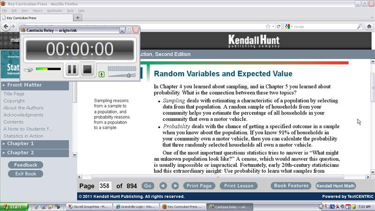Go to the previous page arrow
This screenshot has width=375, height=211.
[x=163, y=186]
